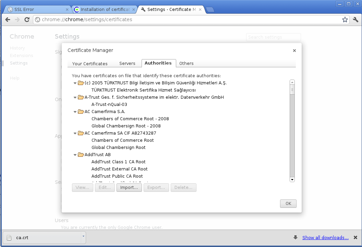Open the ca.crt download item
This screenshot has width=362, height=247.
[x=43, y=237]
